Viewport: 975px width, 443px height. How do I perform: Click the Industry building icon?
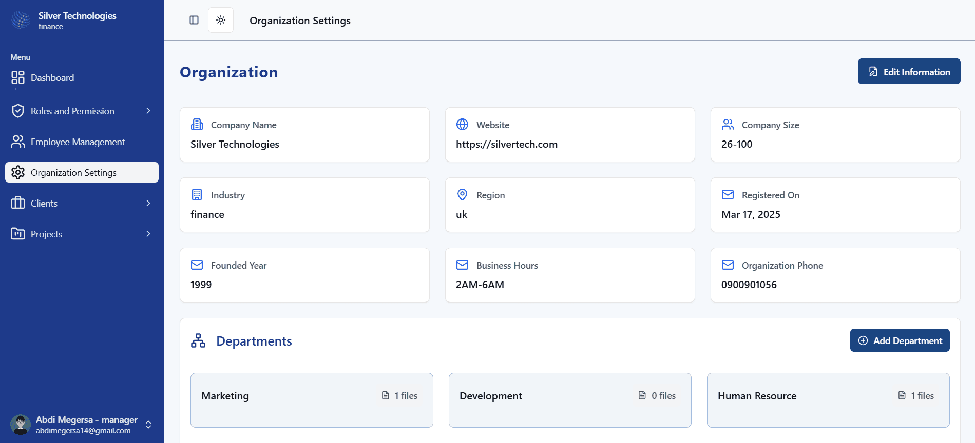[197, 195]
